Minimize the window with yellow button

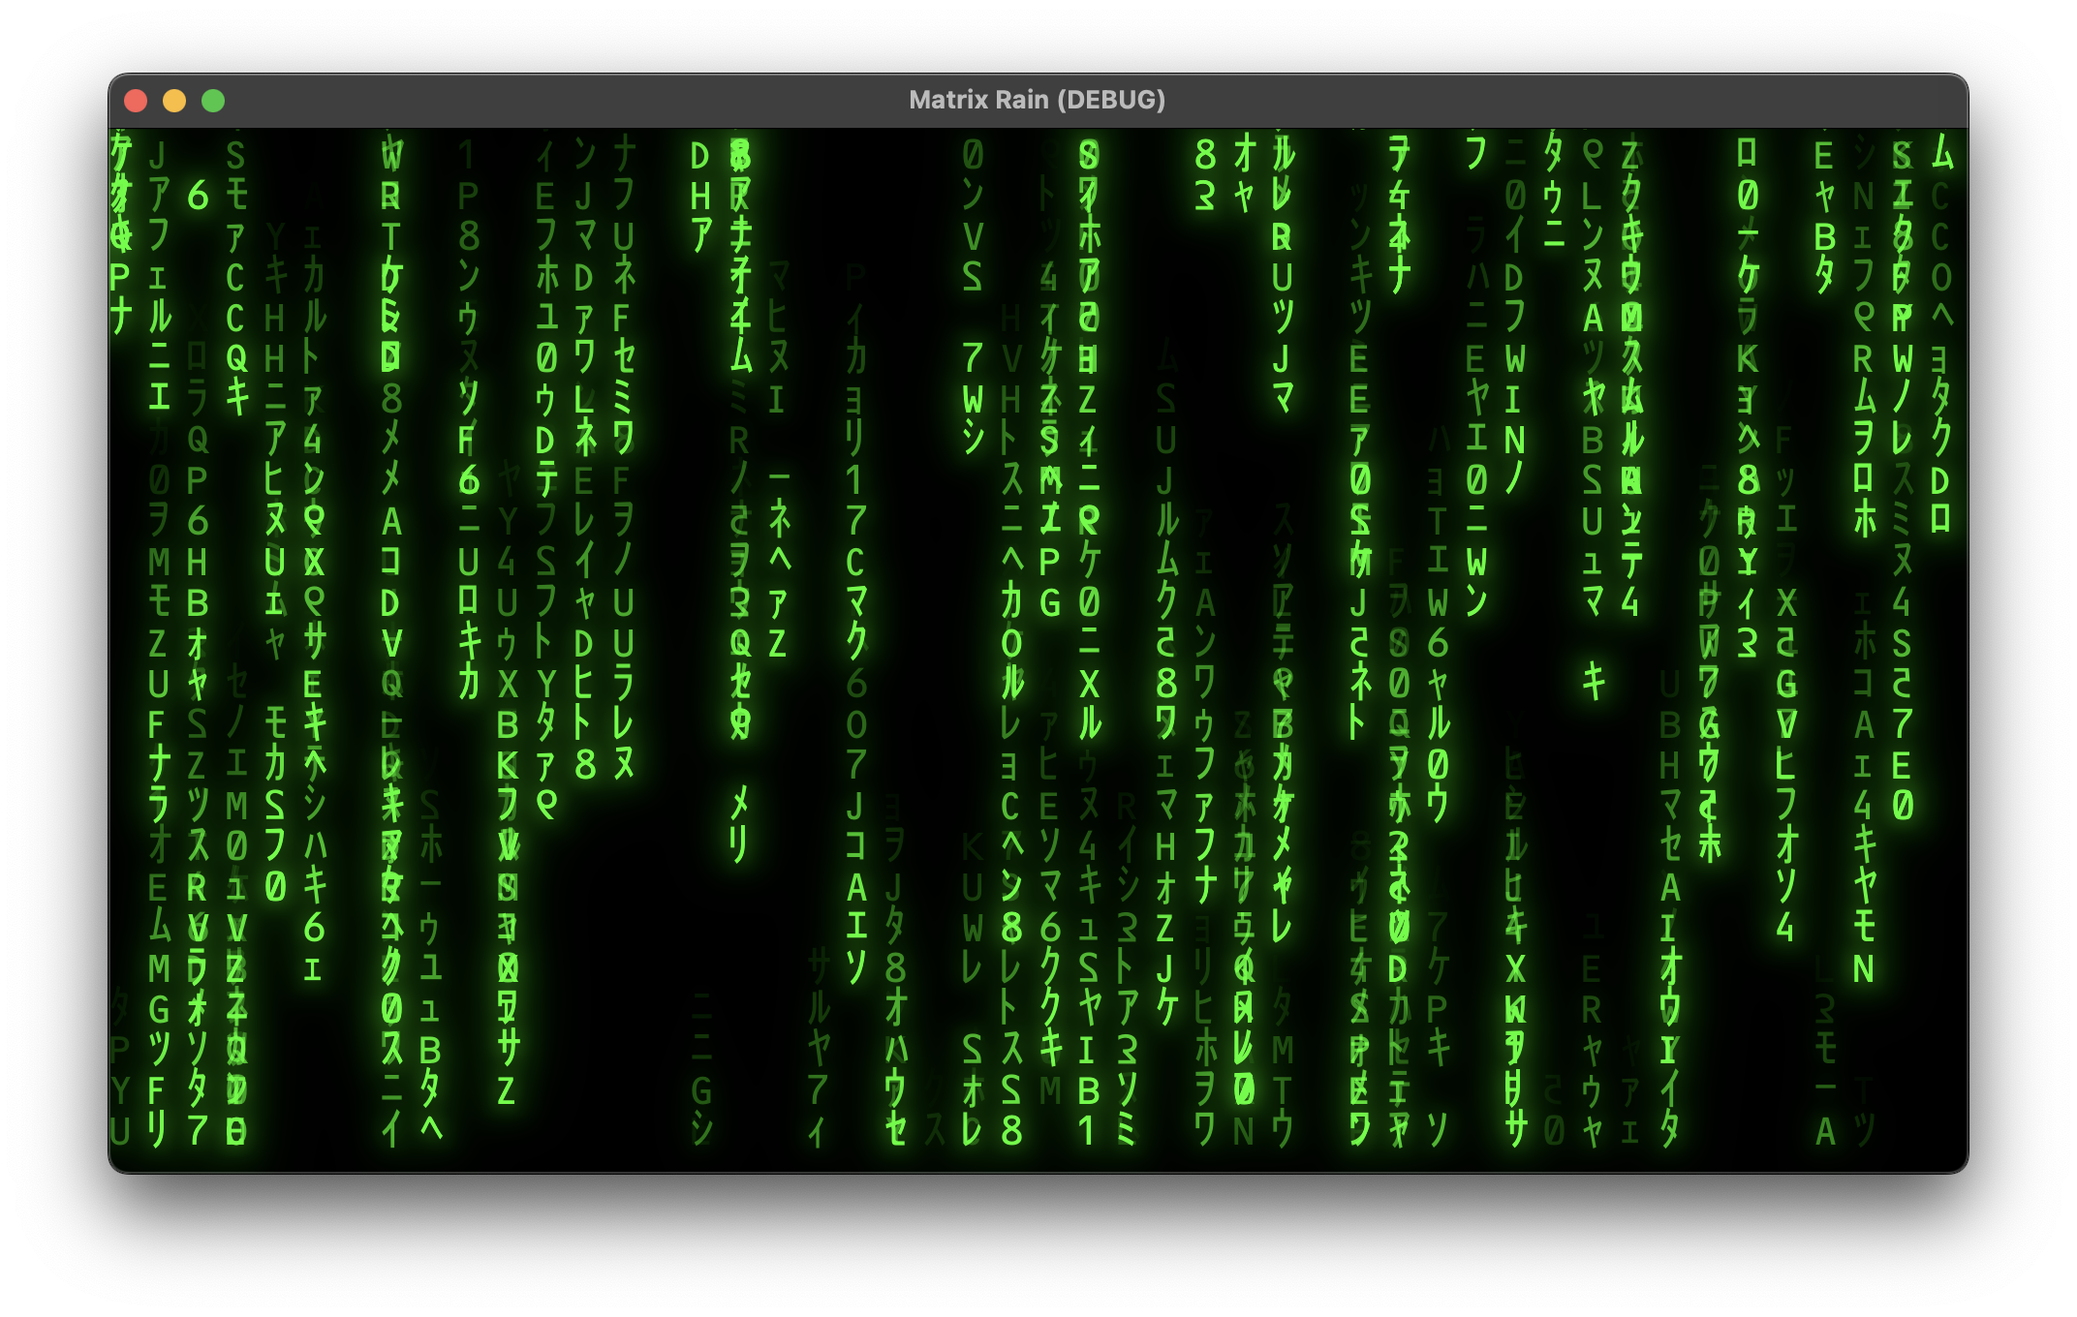[x=174, y=101]
